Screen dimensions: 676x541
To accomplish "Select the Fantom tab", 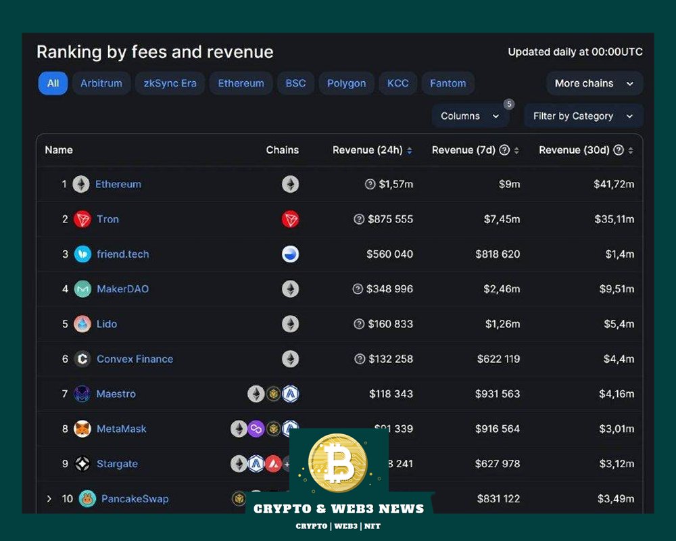I will (x=448, y=83).
